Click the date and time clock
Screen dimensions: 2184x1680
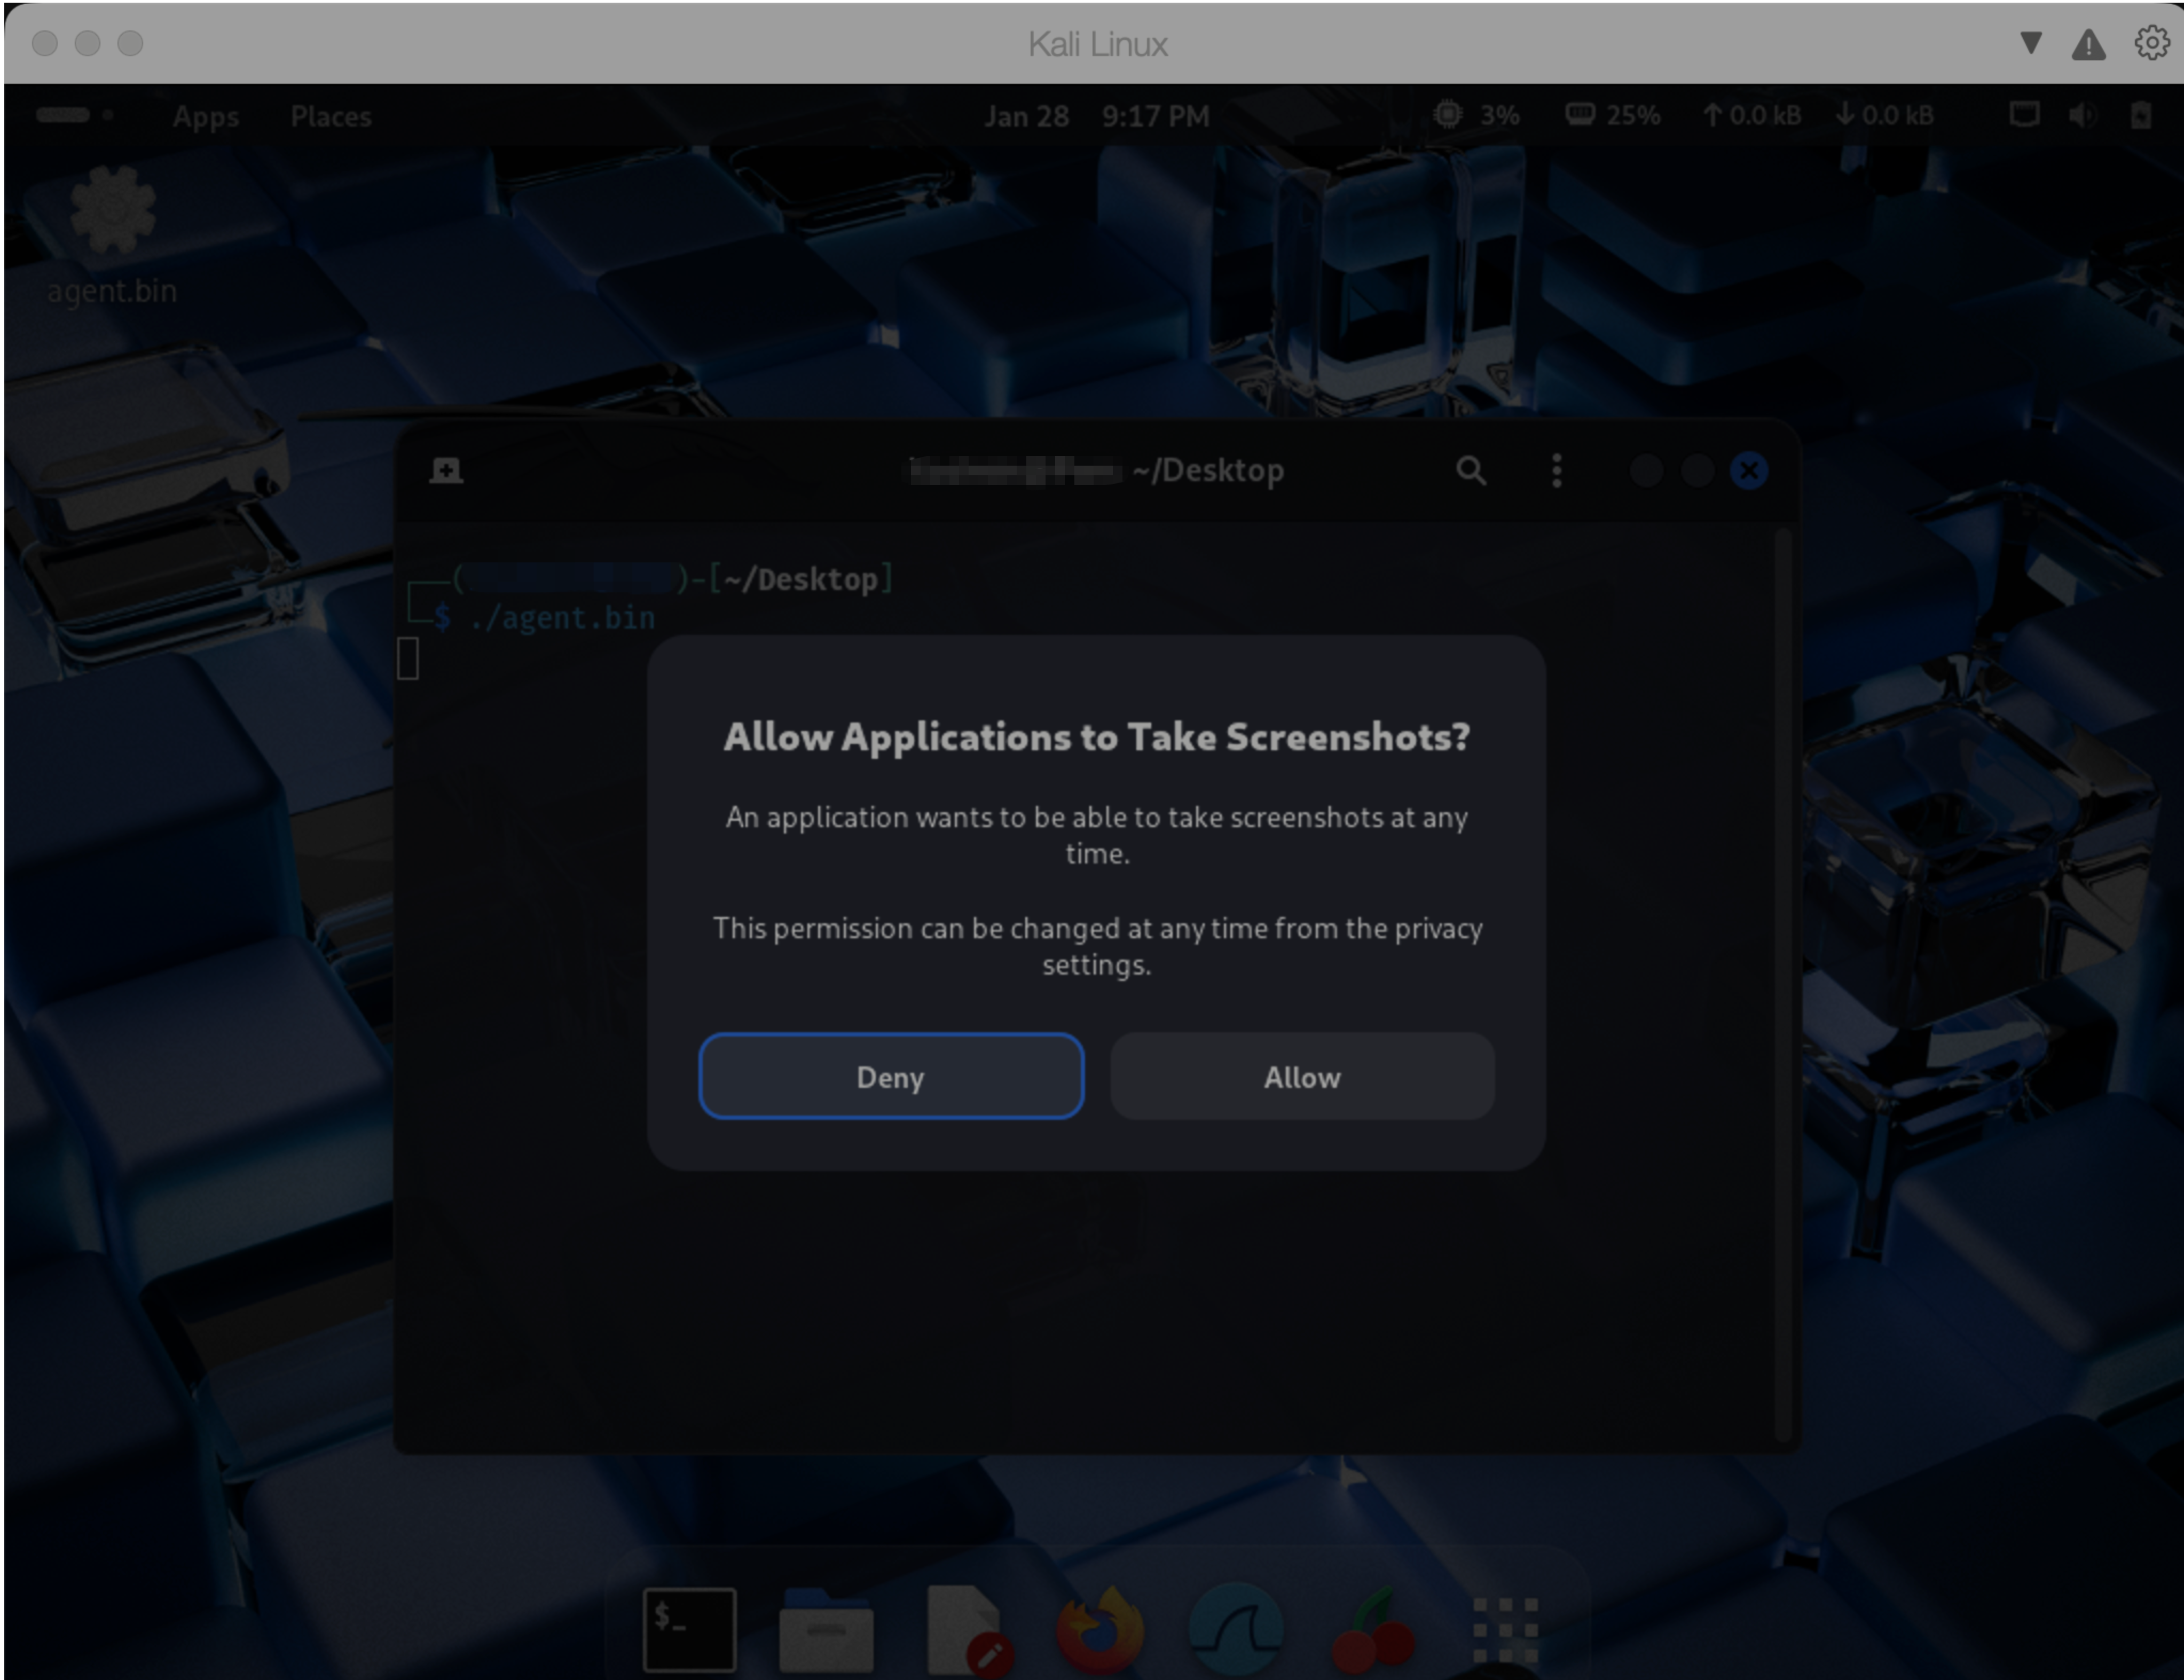point(1096,116)
